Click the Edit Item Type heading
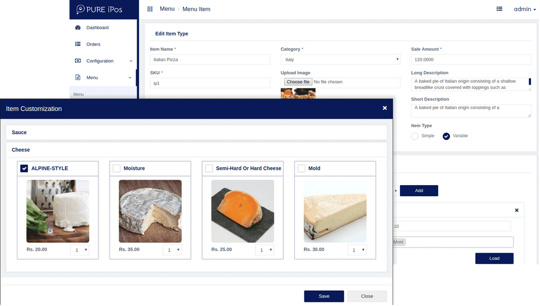Viewport: 540px width, 306px height. 172,34
